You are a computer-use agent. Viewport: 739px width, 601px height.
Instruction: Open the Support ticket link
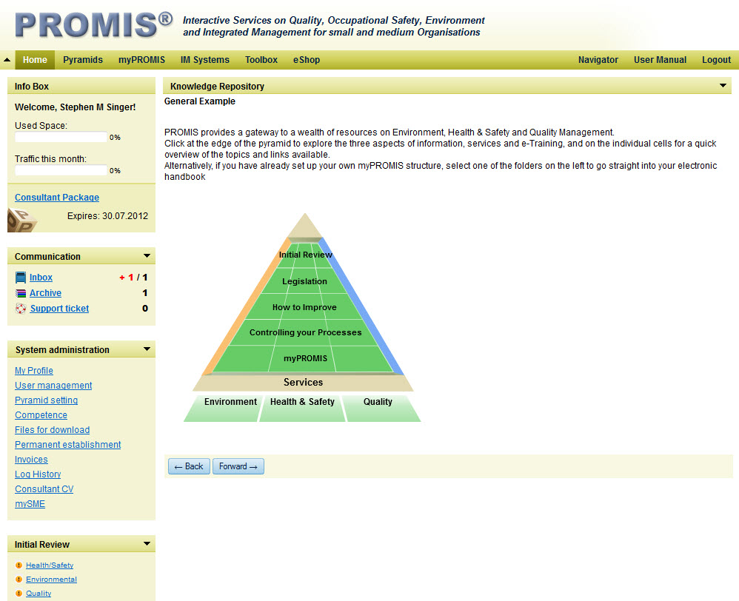(59, 309)
